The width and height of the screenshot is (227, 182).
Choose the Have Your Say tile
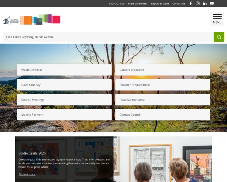64,85
